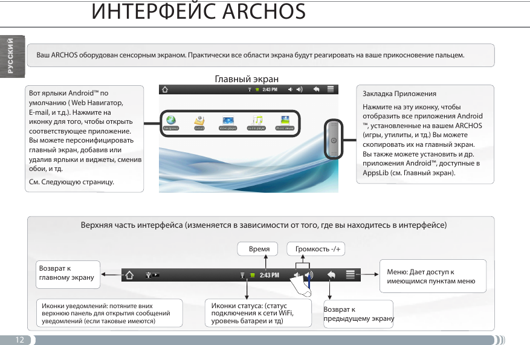The height and width of the screenshot is (345, 530).
Task: Click the 2:43 PM time in the enlarged bar
Action: tap(270, 275)
